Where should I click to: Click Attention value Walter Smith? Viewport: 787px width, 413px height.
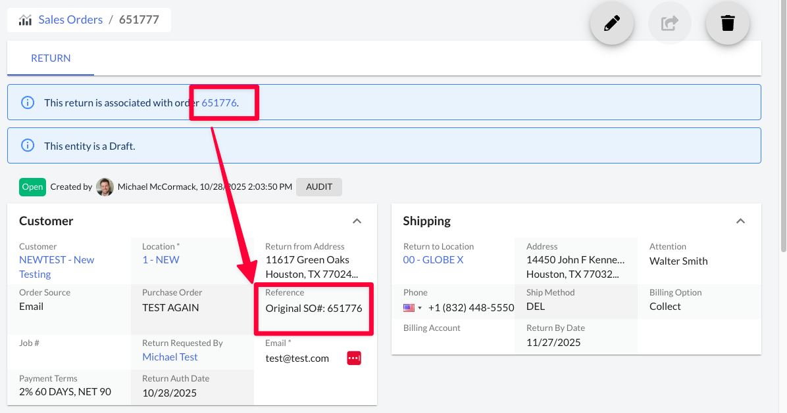(x=678, y=261)
